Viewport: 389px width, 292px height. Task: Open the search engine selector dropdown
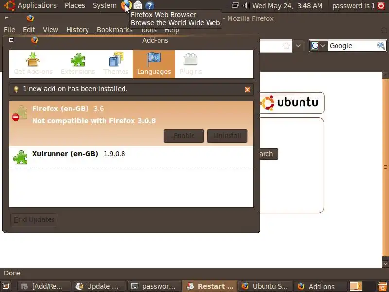[x=319, y=46]
